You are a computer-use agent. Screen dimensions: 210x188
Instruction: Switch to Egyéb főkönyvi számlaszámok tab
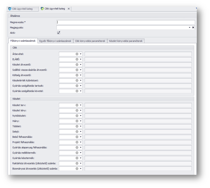pos(55,41)
